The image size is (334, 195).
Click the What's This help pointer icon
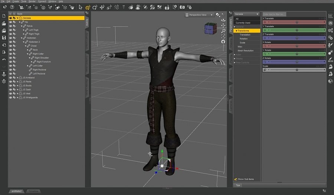tap(5, 7)
